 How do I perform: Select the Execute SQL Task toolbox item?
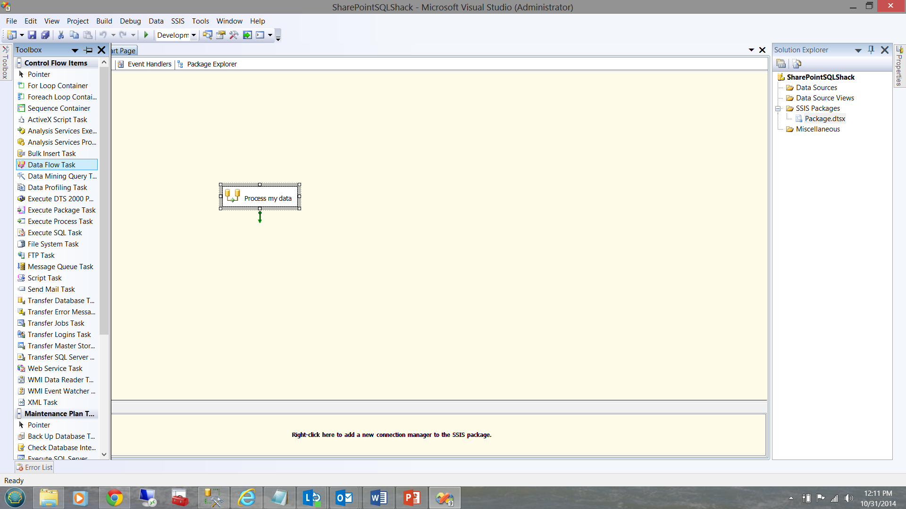(x=55, y=233)
